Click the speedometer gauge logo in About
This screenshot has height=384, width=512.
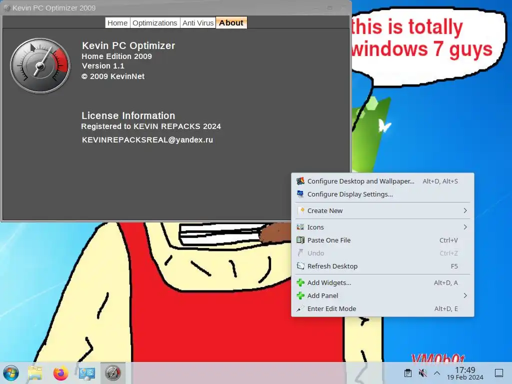(x=40, y=65)
